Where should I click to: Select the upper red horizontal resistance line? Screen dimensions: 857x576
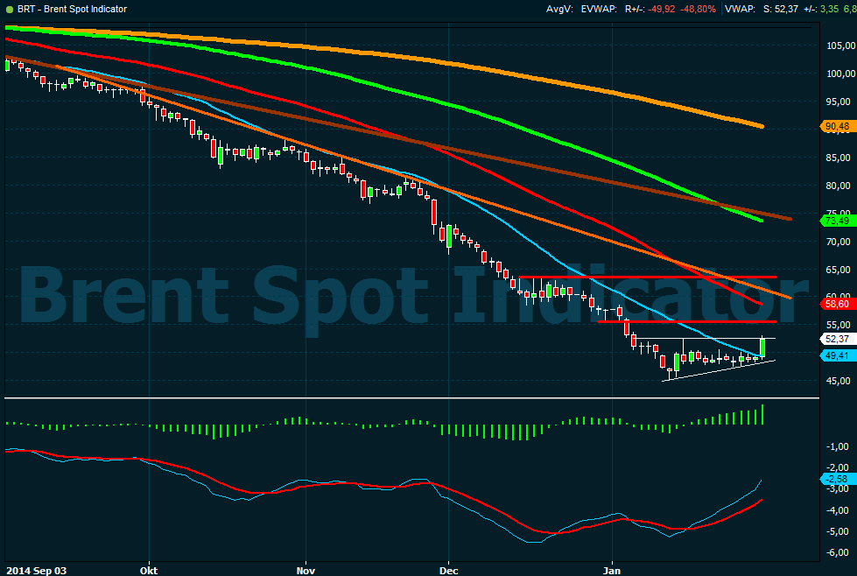tap(648, 277)
